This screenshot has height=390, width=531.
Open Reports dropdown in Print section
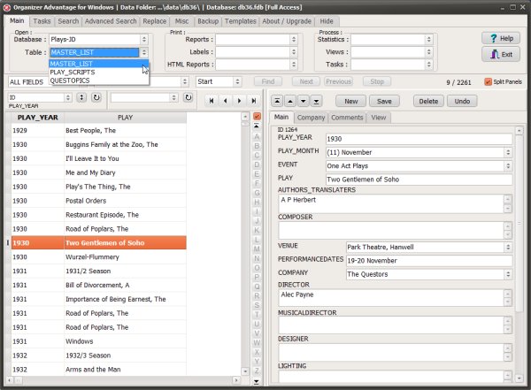(x=294, y=39)
